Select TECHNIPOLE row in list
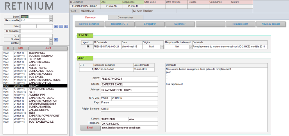Viewport: 289px width, 136px height. (35, 53)
